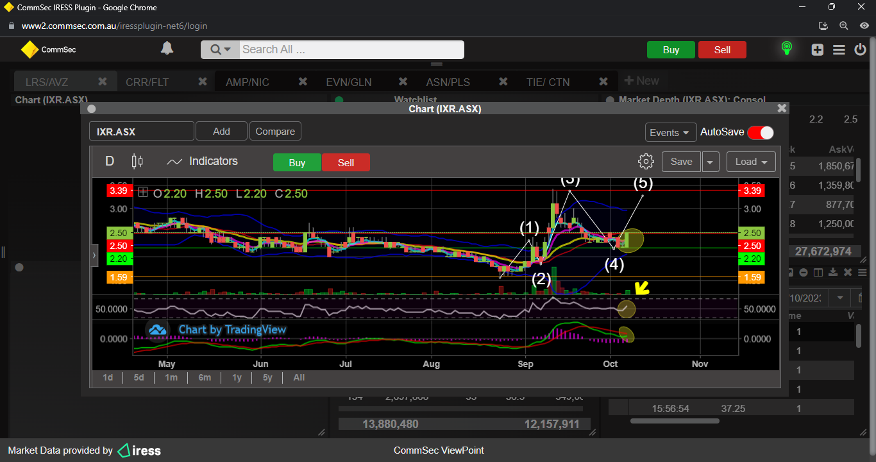Click the notification bell icon

point(167,49)
